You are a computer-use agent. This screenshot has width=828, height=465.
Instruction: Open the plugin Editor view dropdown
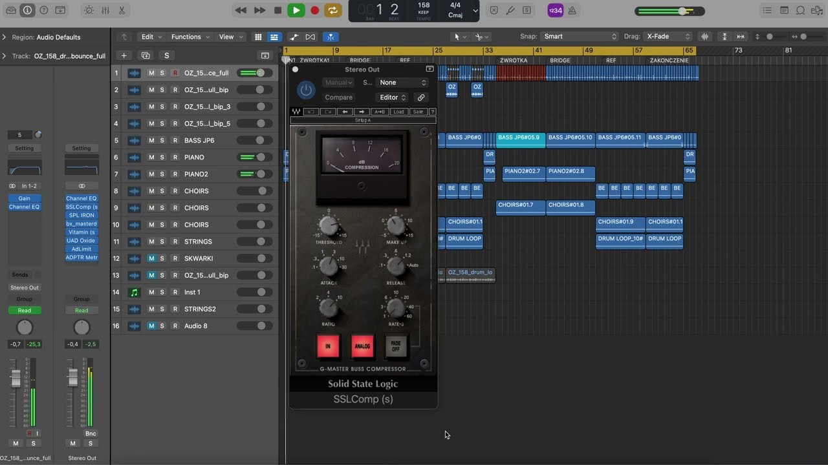coord(393,98)
